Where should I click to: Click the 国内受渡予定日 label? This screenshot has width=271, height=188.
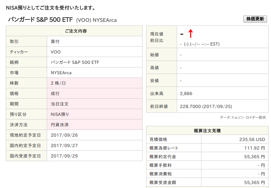tap(25, 156)
